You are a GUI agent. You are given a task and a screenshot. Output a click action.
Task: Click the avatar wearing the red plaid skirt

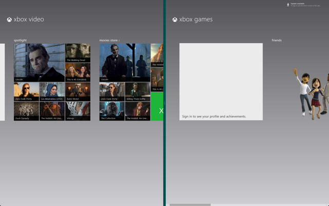(316, 98)
